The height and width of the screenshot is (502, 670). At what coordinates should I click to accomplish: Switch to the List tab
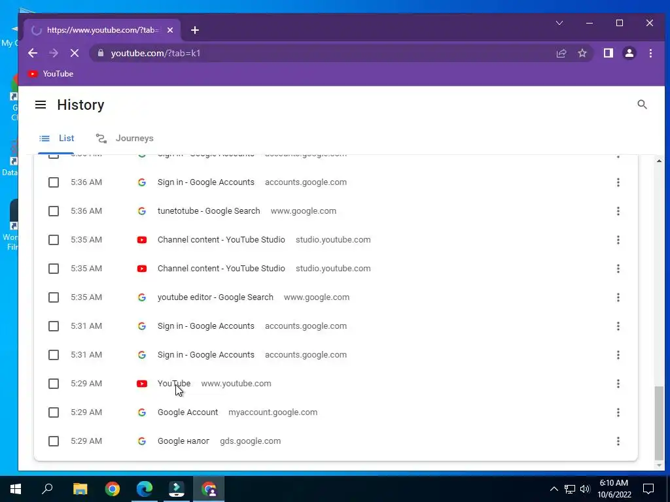[x=57, y=139]
